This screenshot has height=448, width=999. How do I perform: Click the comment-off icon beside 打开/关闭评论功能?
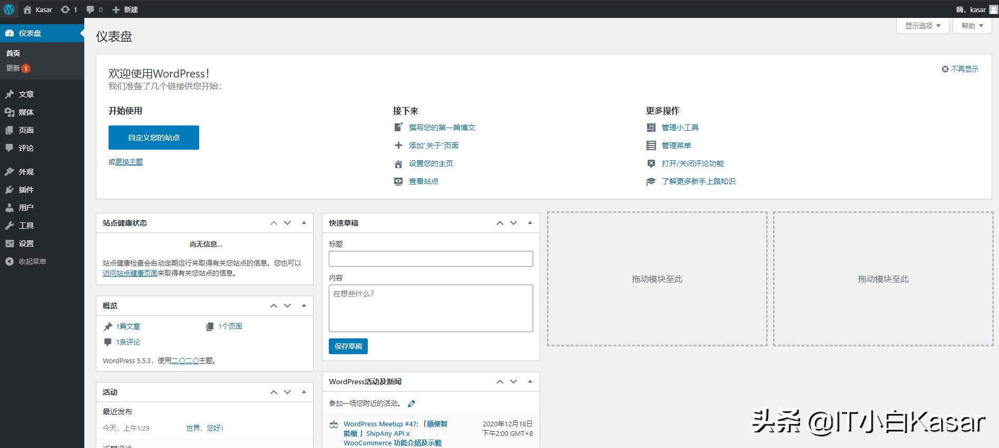click(x=651, y=163)
